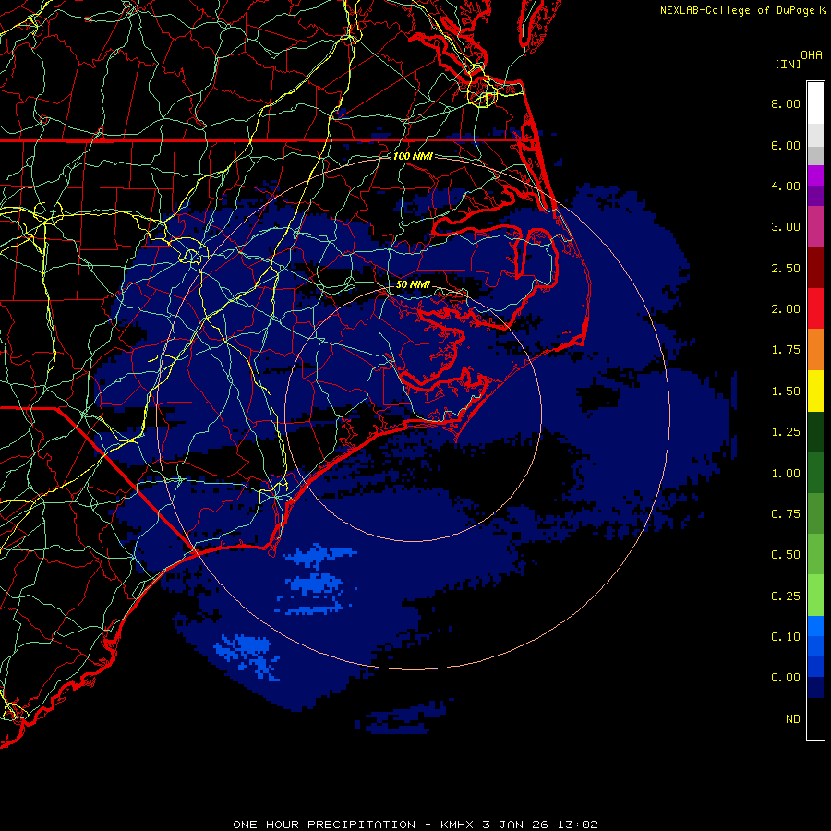Pick the white swatch in the color bar

[815, 102]
